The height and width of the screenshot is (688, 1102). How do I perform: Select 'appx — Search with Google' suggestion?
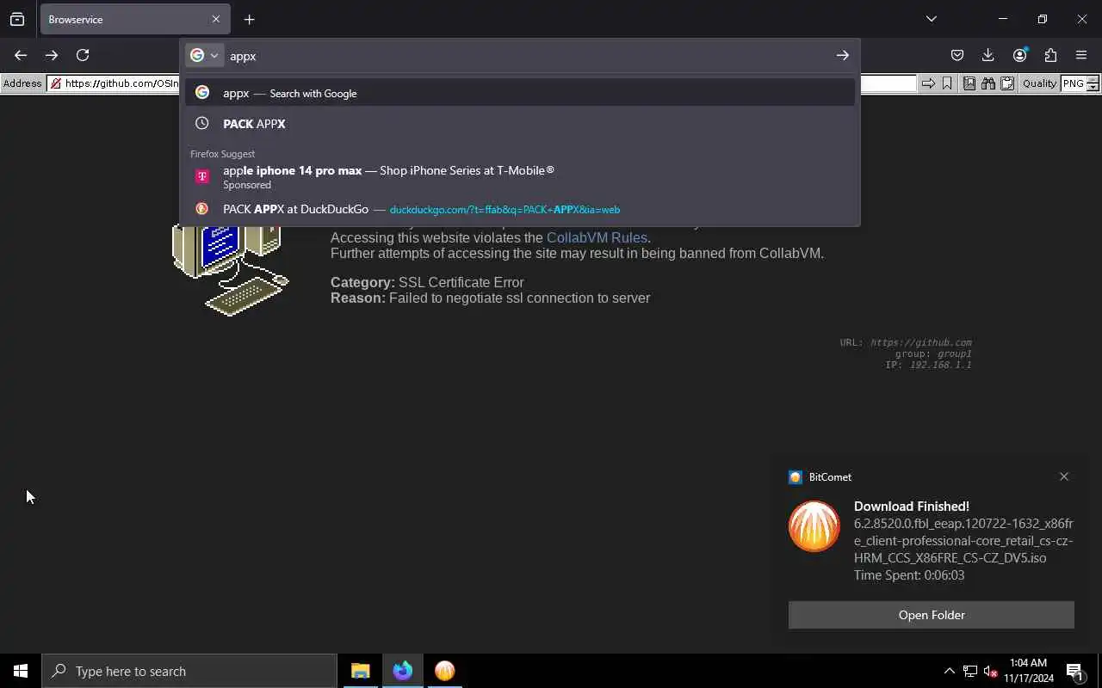click(x=520, y=93)
